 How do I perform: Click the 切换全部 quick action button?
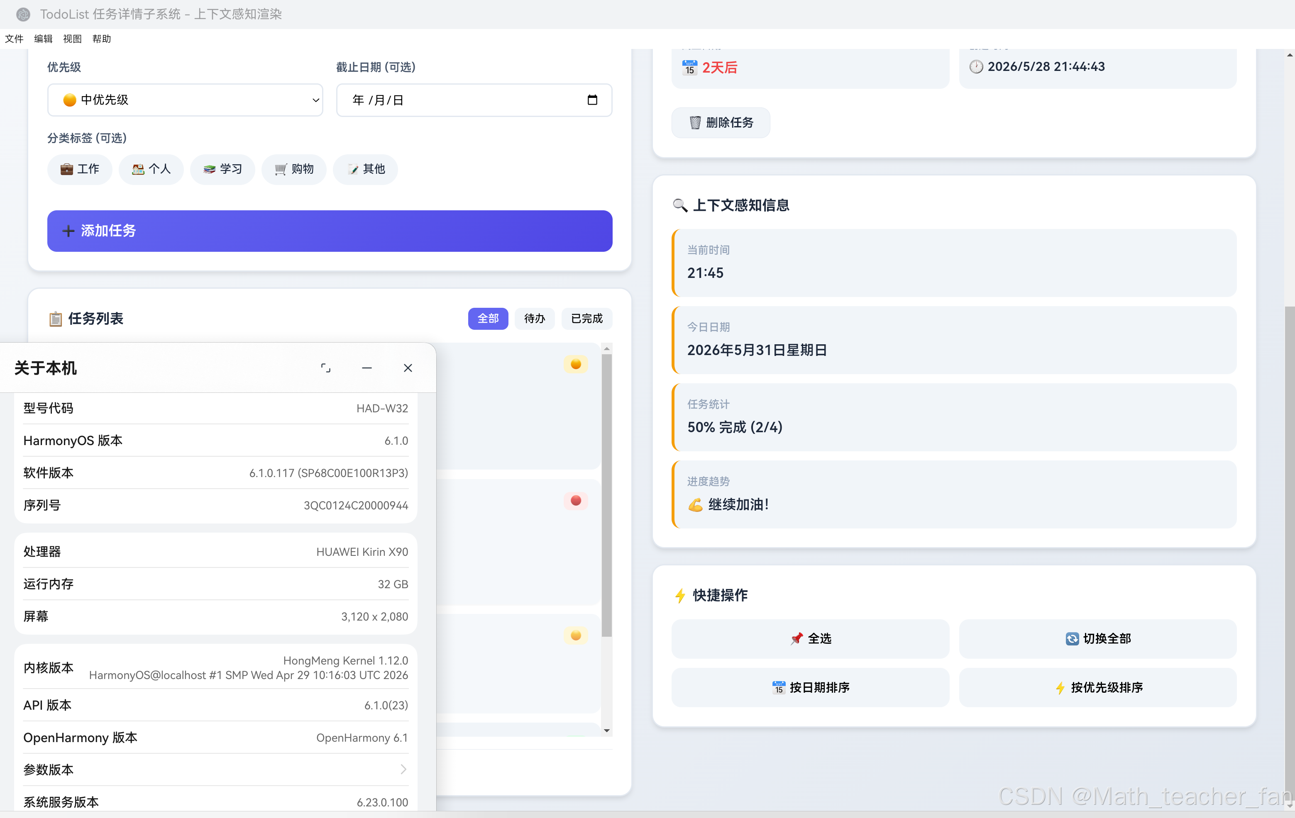click(x=1097, y=638)
